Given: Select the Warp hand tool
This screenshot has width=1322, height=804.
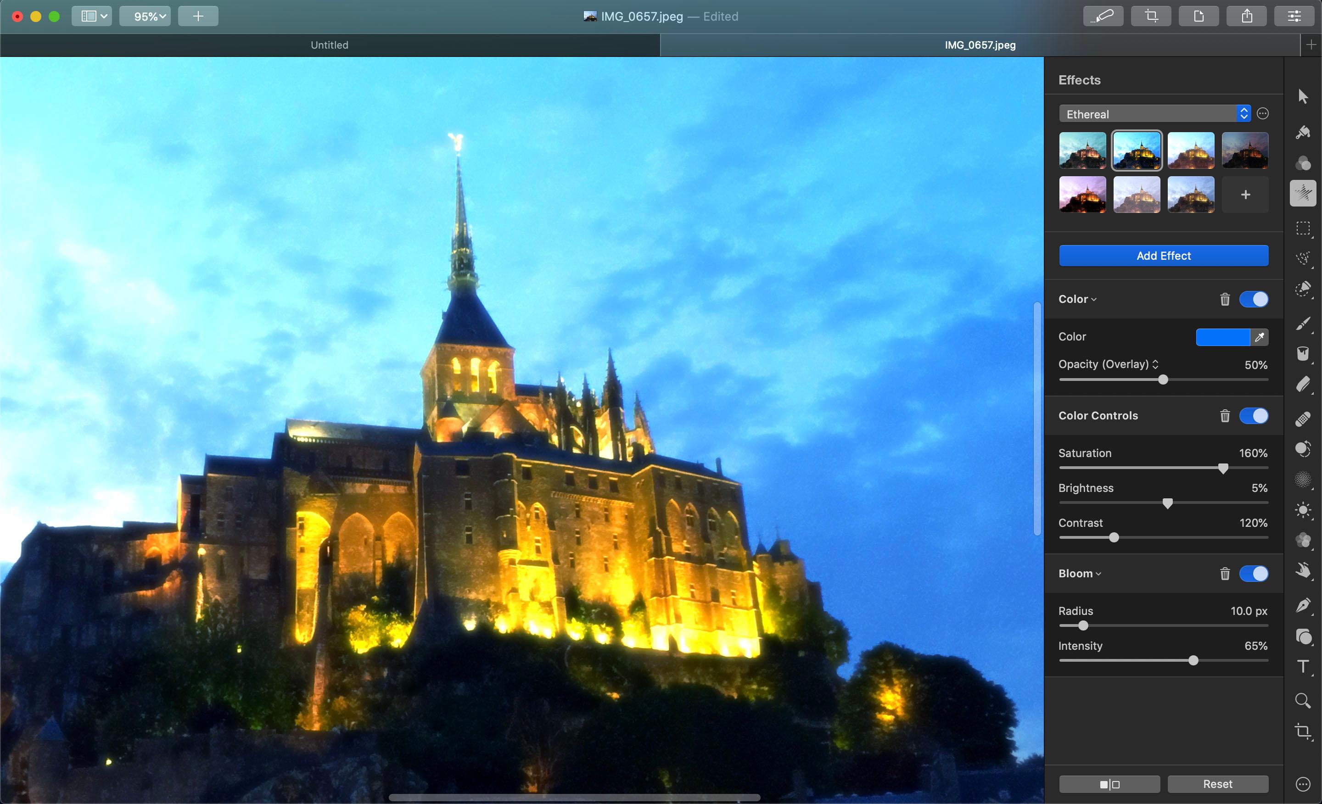Looking at the screenshot, I should [1303, 570].
